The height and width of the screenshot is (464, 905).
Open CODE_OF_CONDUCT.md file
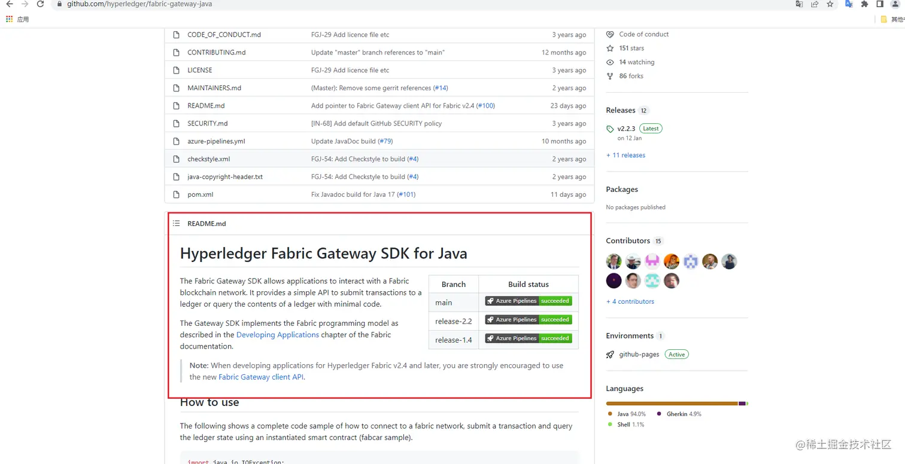pyautogui.click(x=224, y=35)
